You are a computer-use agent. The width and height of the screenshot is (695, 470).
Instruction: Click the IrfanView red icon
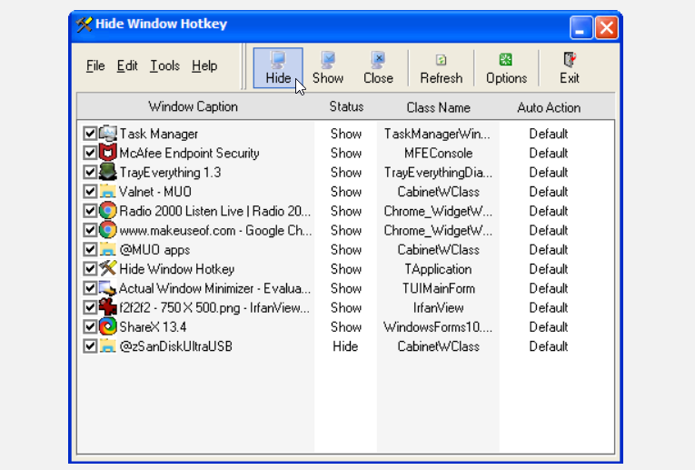click(108, 307)
